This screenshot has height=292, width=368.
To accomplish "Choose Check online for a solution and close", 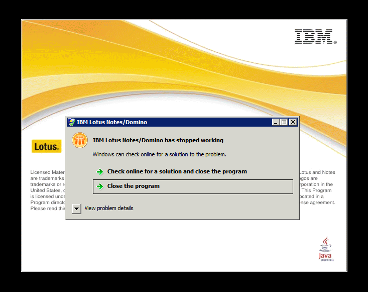I will (x=177, y=171).
